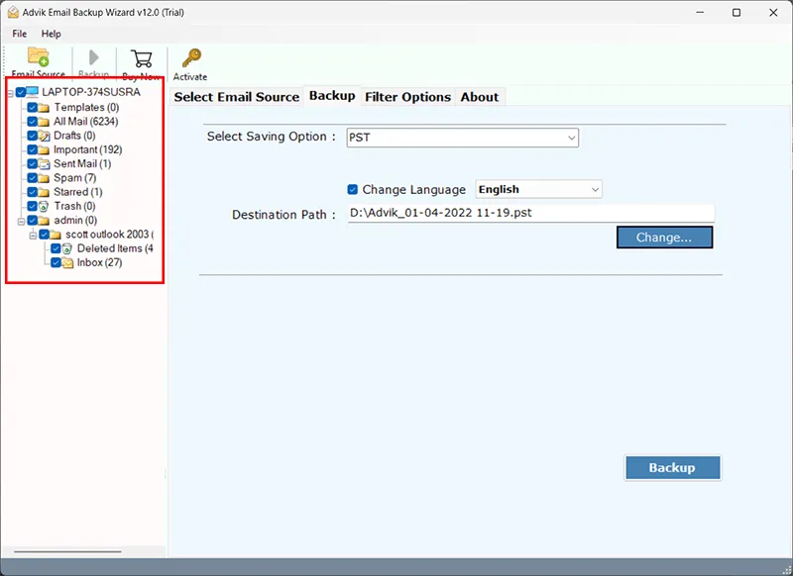Open the Buy Now shopping cart icon
Image resolution: width=793 pixels, height=576 pixels.
141,58
